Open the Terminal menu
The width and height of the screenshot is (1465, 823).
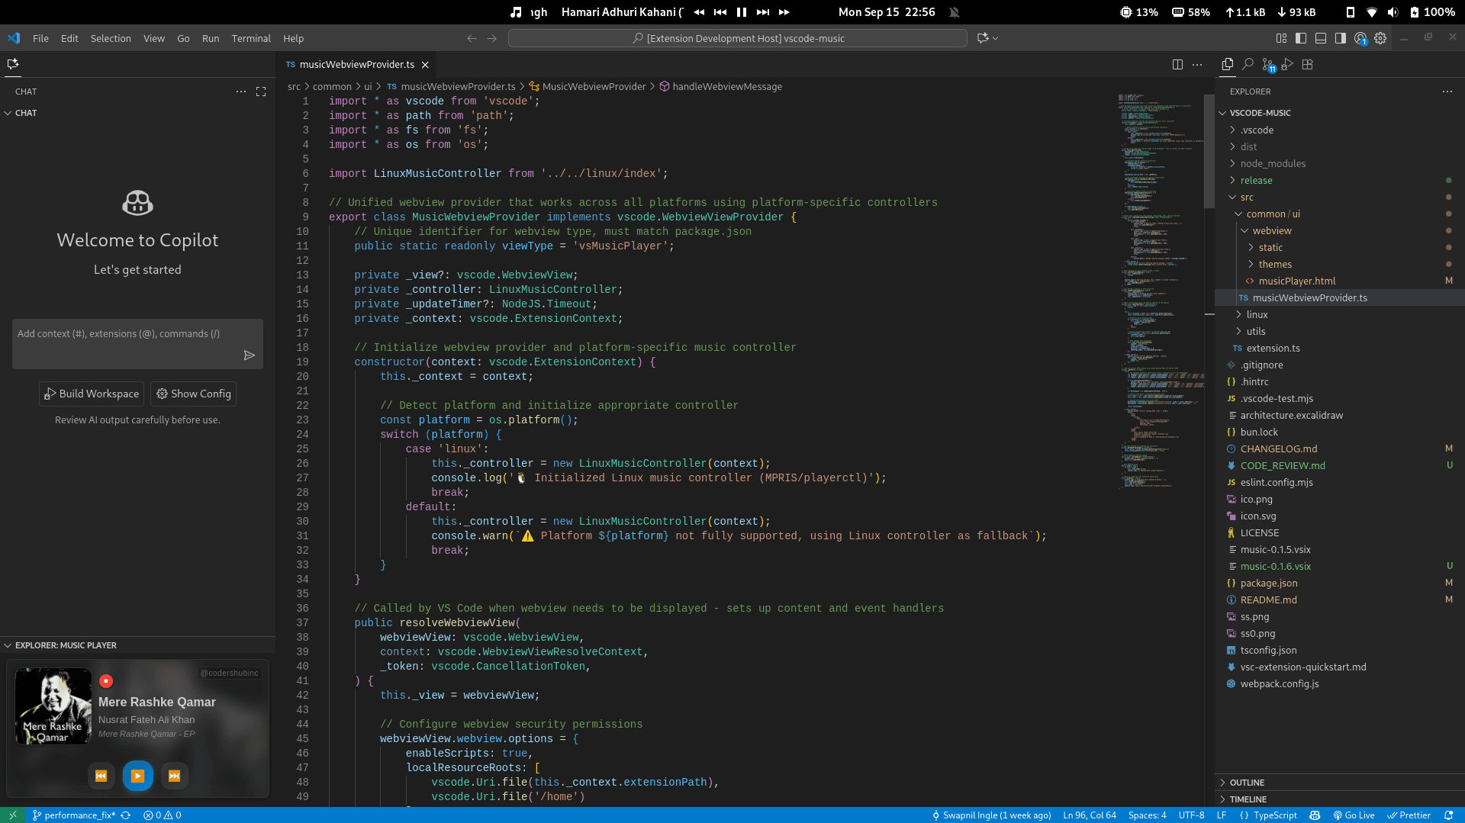251,38
